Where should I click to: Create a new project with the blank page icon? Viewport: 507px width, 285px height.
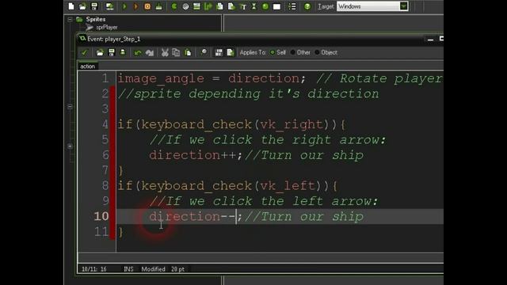(x=71, y=6)
